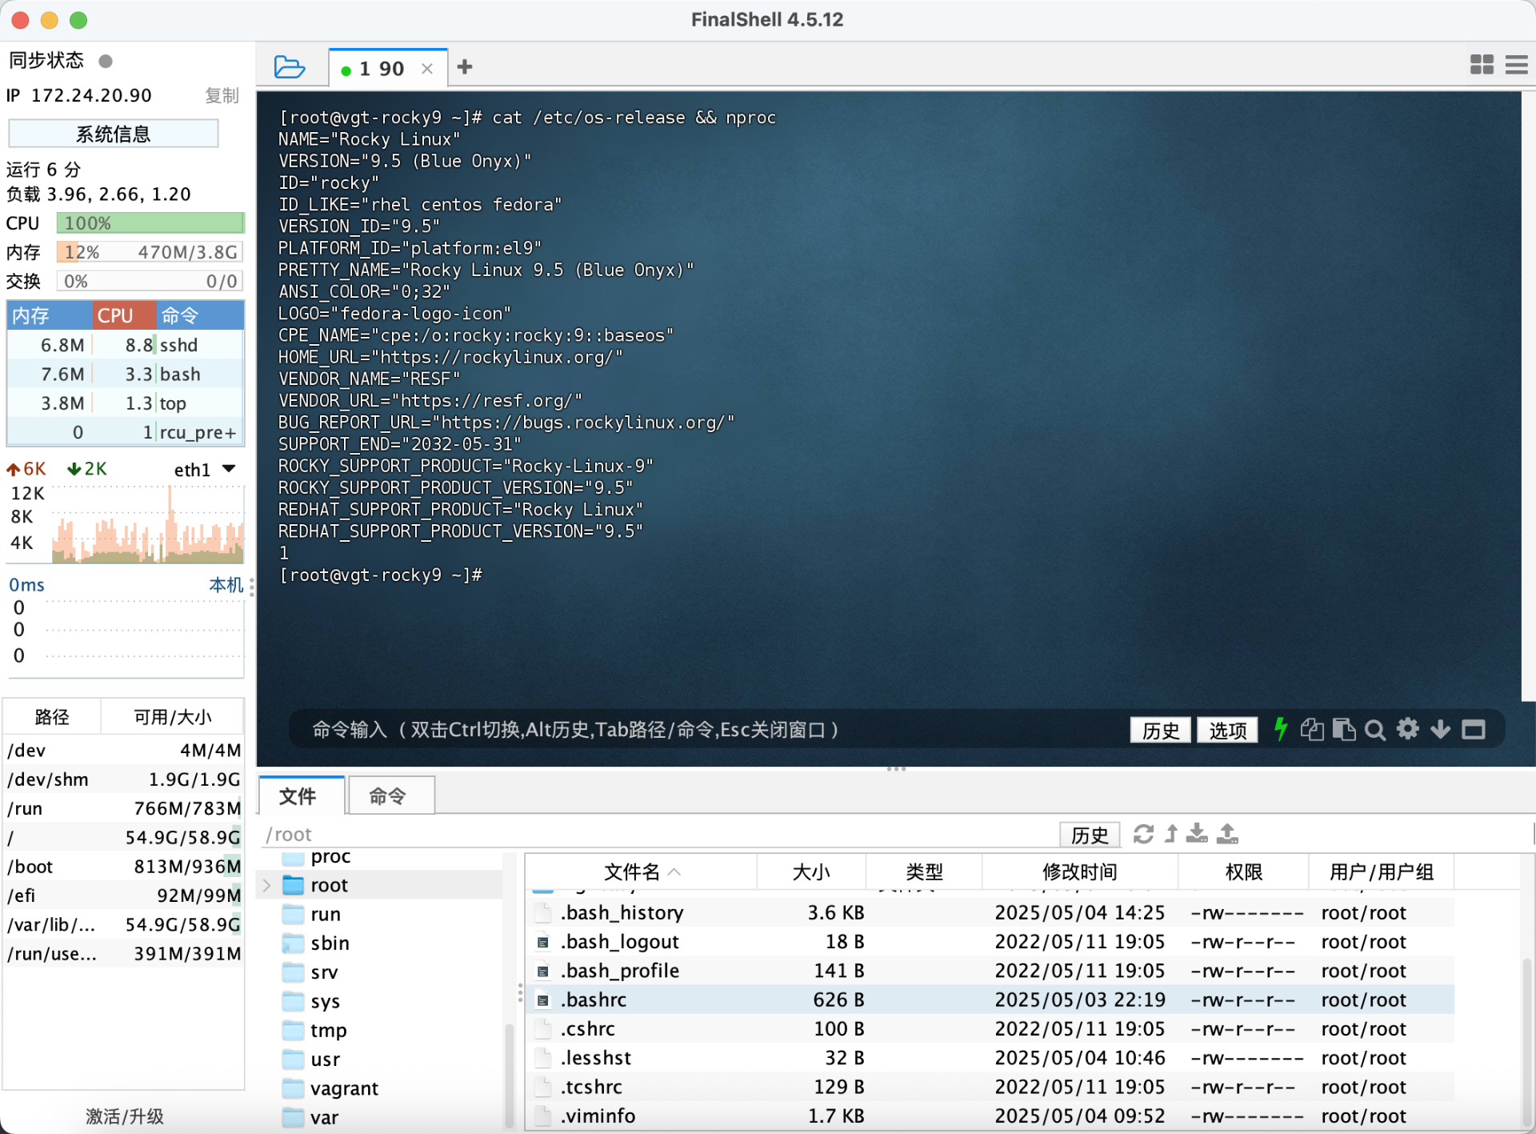Select the .bash_logout file row
This screenshot has width=1536, height=1134.
[990, 941]
